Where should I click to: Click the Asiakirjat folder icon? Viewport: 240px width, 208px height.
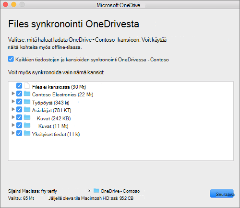[27, 109]
